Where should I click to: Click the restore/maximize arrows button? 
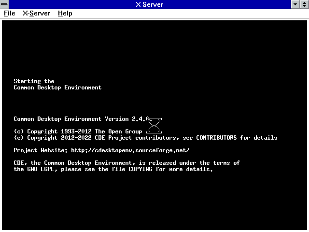tap(305, 4)
